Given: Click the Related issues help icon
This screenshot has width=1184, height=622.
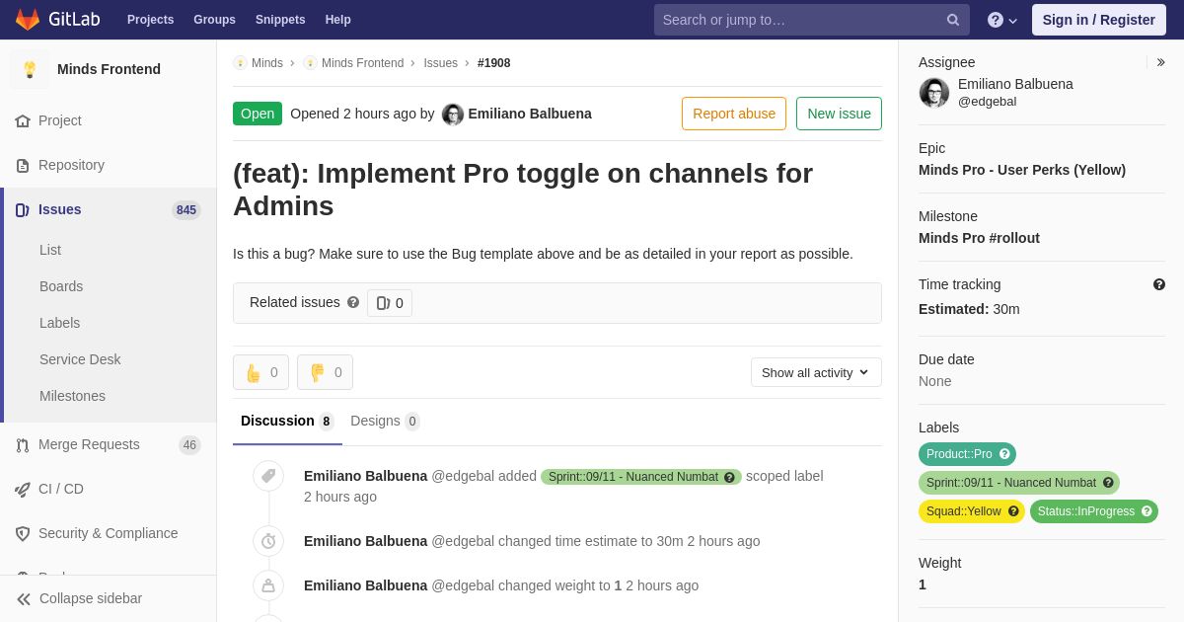Looking at the screenshot, I should [x=353, y=302].
